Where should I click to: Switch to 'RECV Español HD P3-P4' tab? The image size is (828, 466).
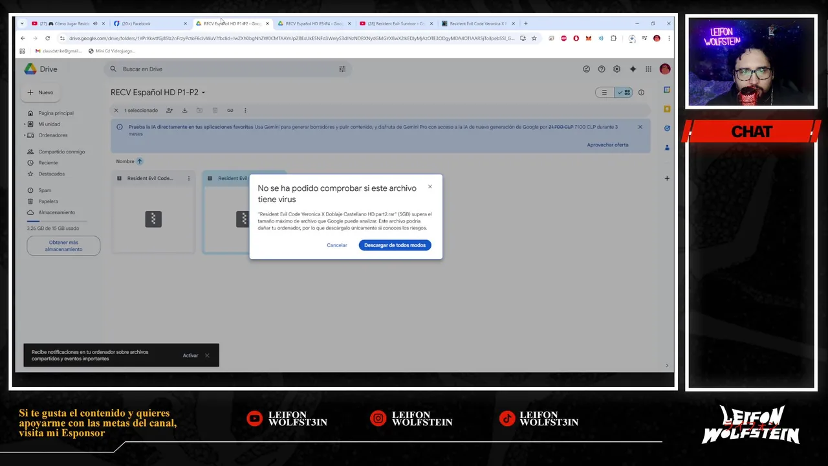coord(313,24)
